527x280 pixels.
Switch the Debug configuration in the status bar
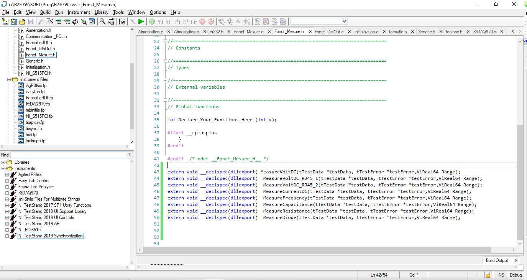click(x=516, y=275)
